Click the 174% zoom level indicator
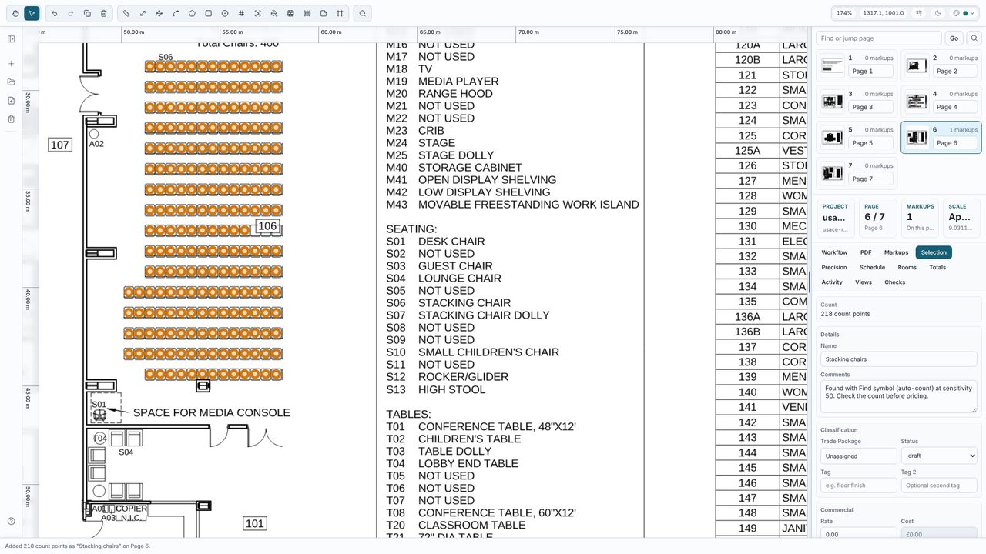 tap(844, 13)
